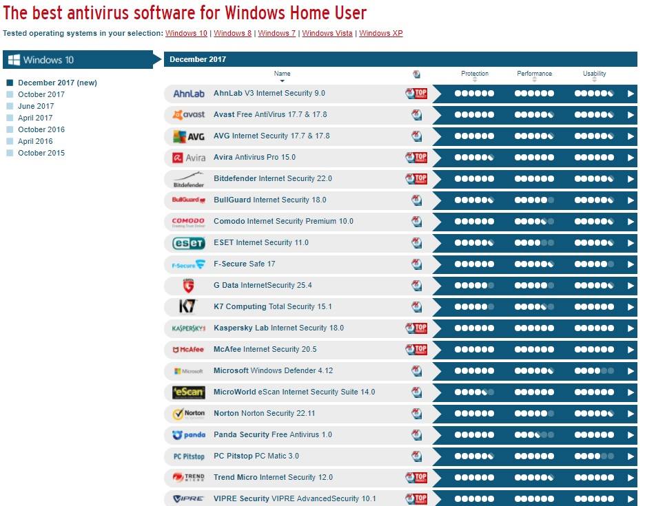This screenshot has height=506, width=645.
Task: Open the Windows 8 link
Action: (232, 33)
